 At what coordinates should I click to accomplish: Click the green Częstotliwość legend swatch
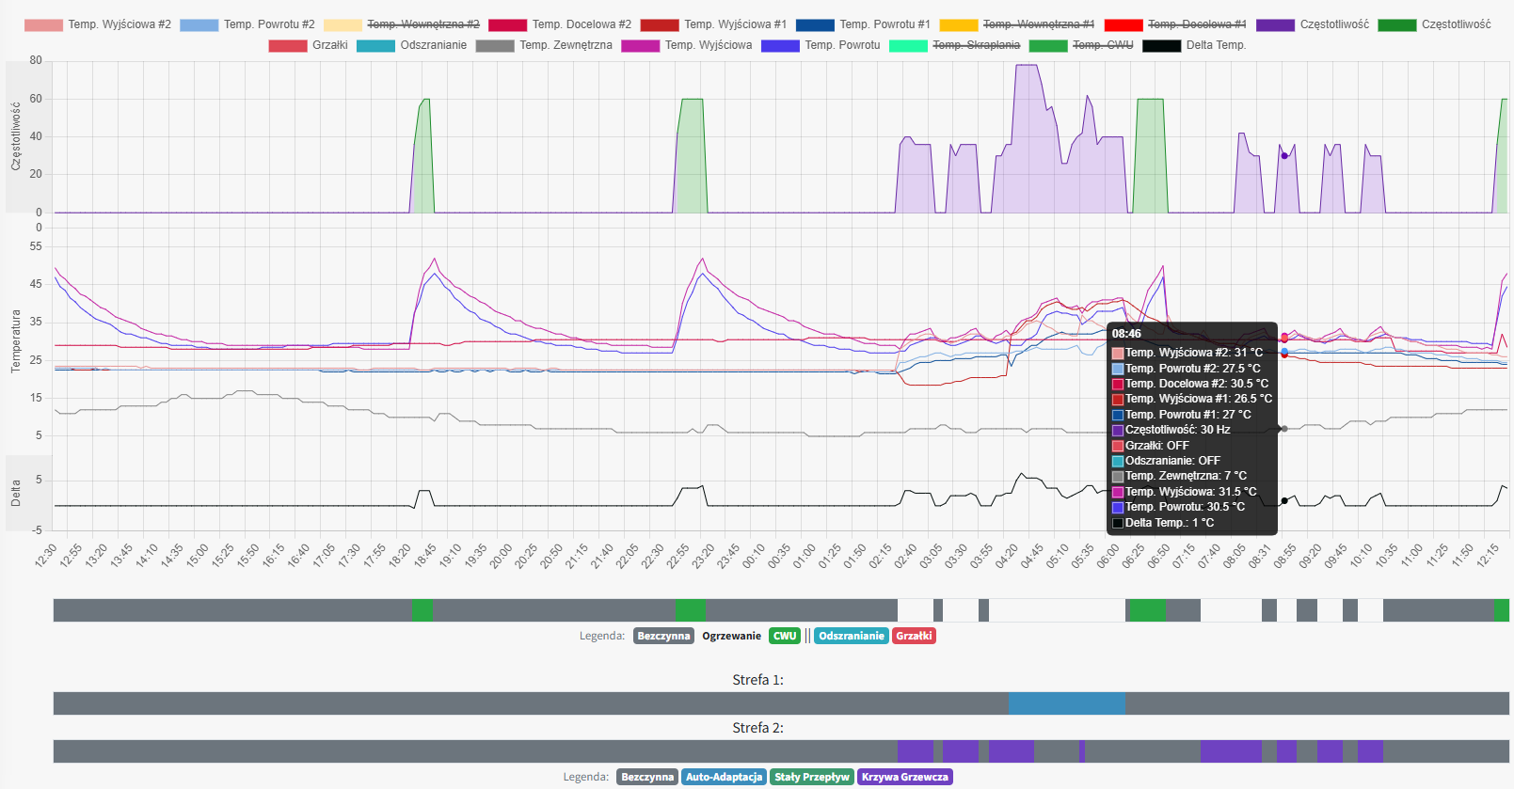pos(1396,24)
